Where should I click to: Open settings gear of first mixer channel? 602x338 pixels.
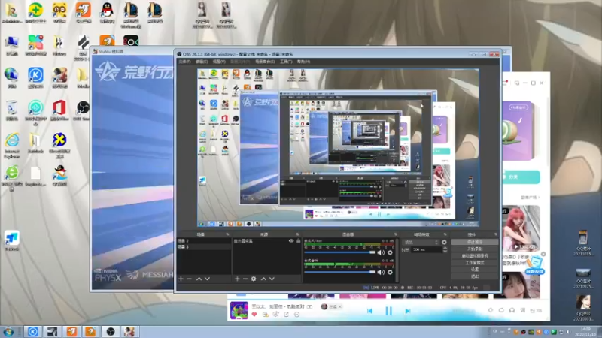tap(390, 252)
